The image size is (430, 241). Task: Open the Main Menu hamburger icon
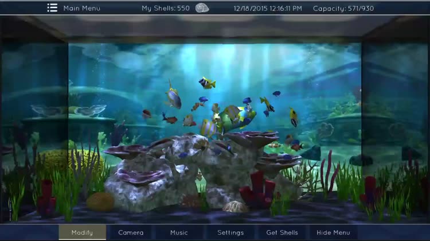coord(52,7)
